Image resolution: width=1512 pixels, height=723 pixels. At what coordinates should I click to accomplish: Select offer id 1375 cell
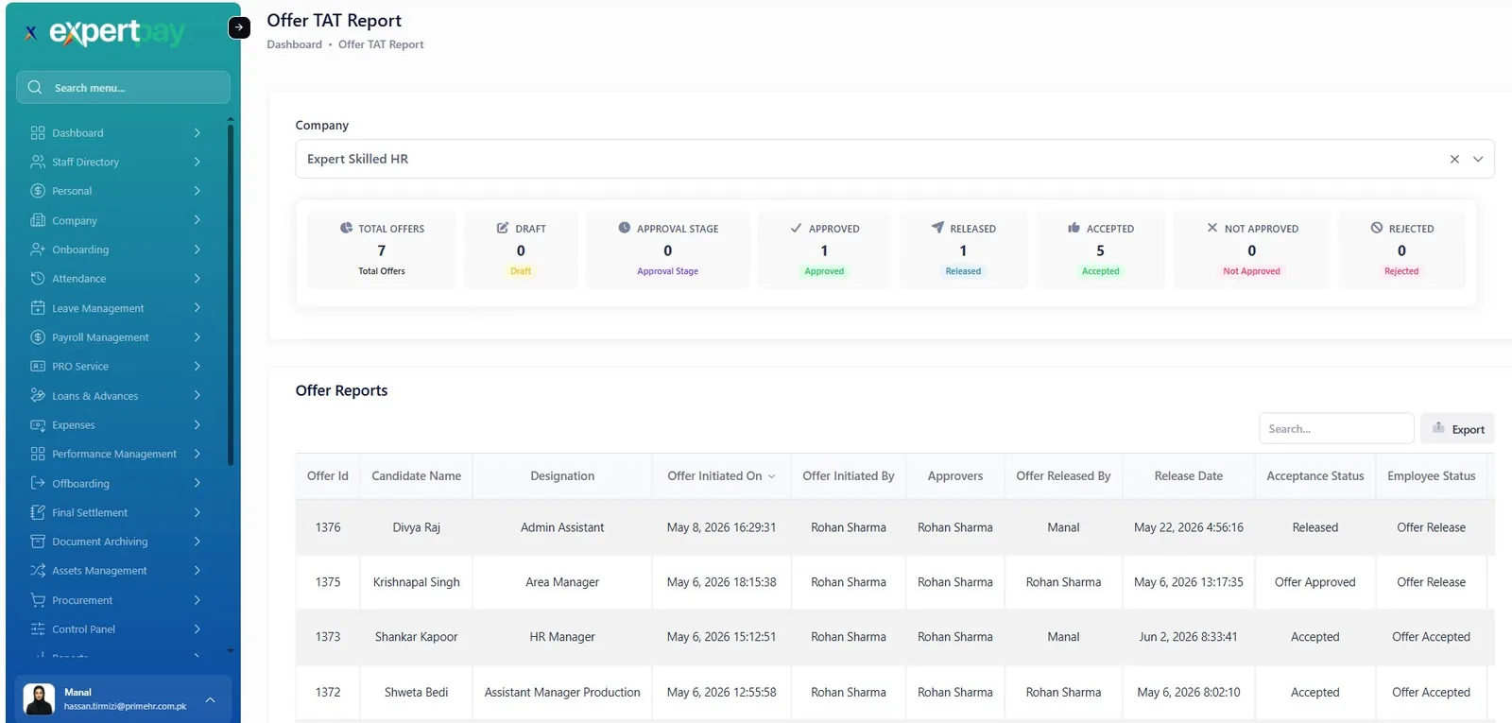coord(328,582)
